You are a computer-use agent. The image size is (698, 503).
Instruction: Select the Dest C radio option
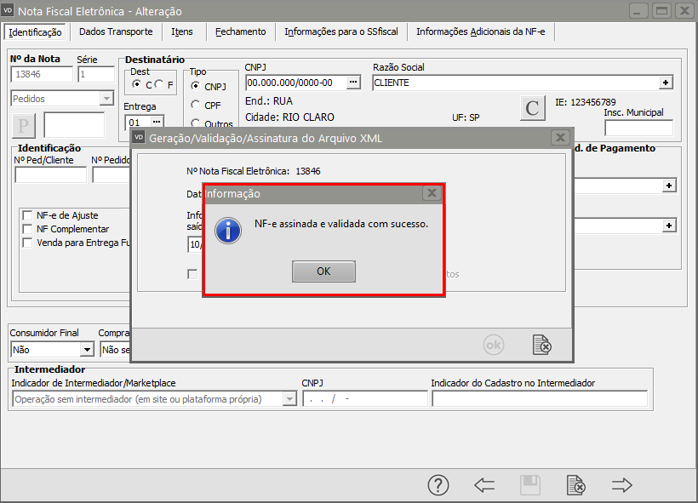pos(137,84)
